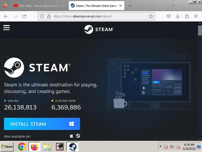This screenshot has width=202, height=152.
Task: Reload the Steam page
Action: pyautogui.click(x=24, y=16)
